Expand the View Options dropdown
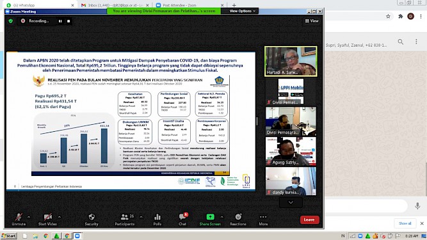This screenshot has width=427, height=240. pyautogui.click(x=242, y=11)
